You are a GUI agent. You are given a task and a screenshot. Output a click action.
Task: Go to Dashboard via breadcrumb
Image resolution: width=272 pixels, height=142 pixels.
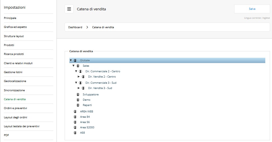pos(75,27)
